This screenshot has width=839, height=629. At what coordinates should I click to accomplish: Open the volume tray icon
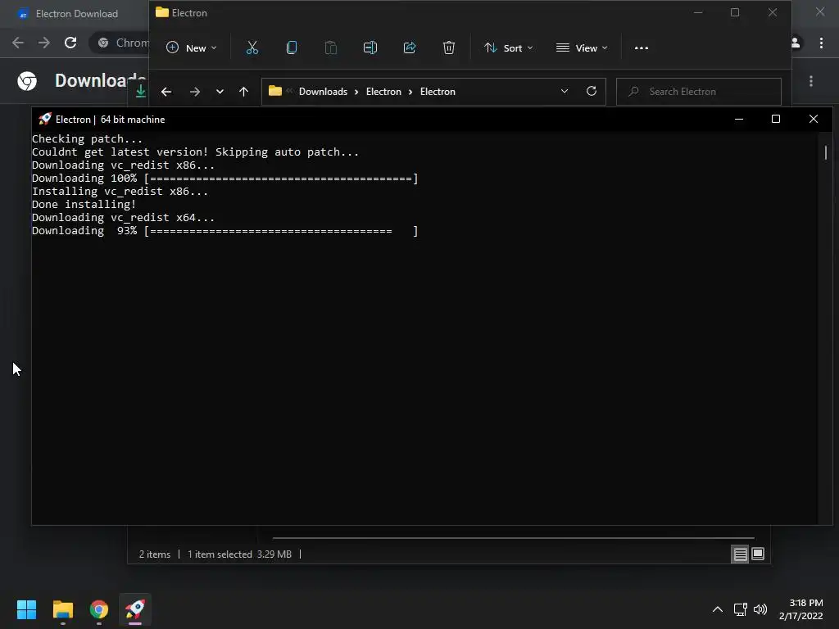(760, 609)
